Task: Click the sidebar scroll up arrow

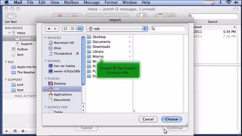Action: pyautogui.click(x=83, y=107)
